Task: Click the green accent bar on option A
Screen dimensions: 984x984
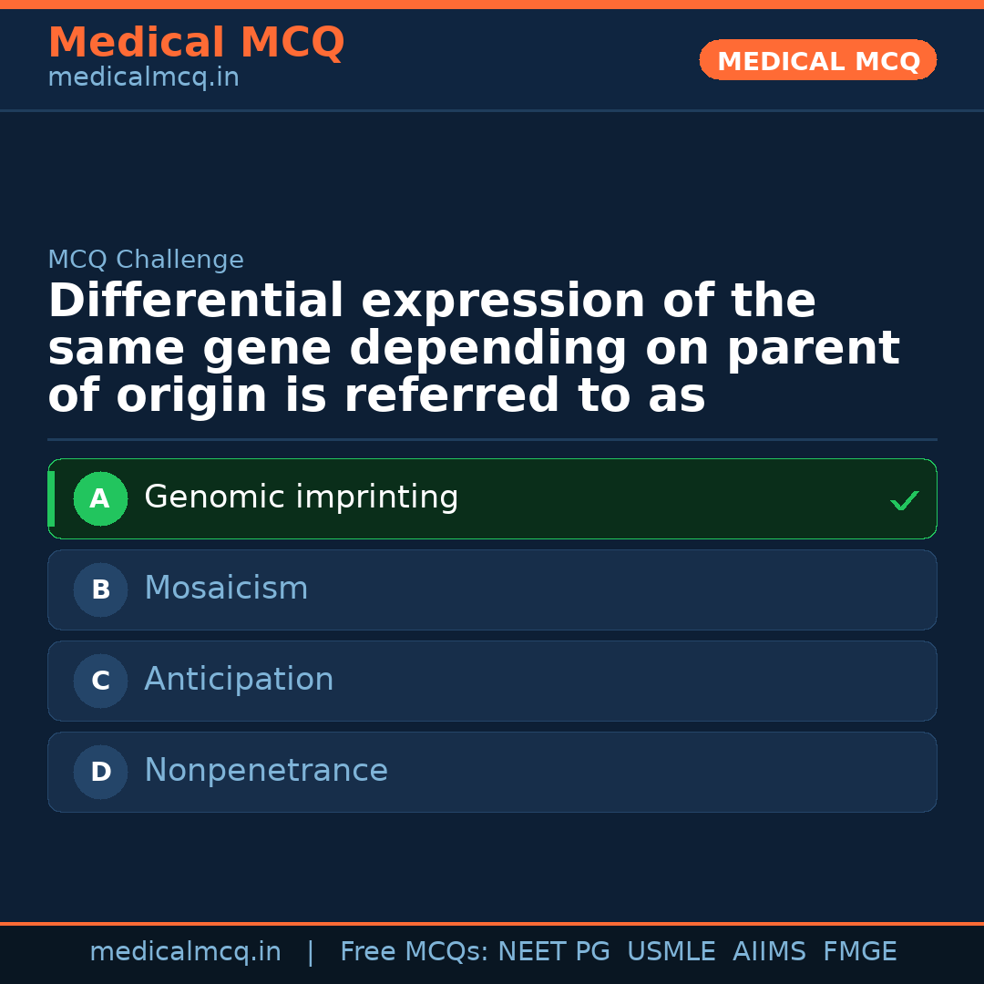Action: (x=51, y=498)
